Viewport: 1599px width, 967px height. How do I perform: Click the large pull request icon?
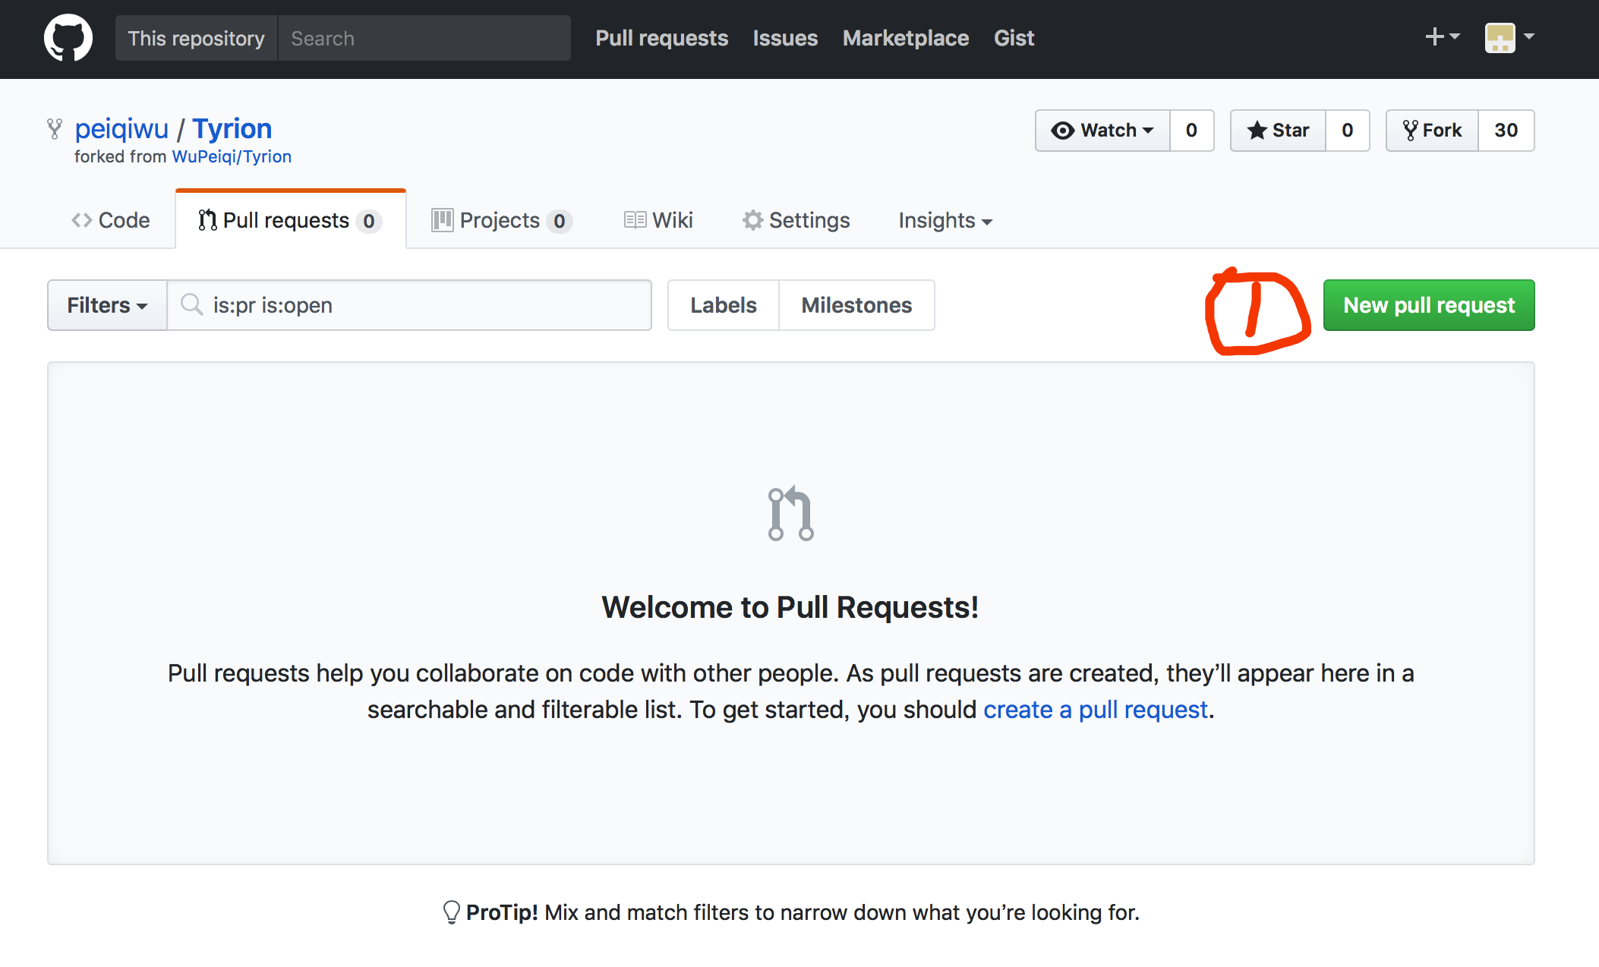(x=790, y=514)
